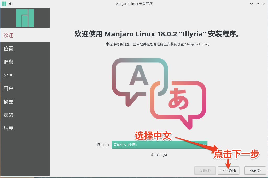268x178 pixels.
Task: Select the 欢迎 step in sidebar
Action: pyautogui.click(x=25, y=35)
